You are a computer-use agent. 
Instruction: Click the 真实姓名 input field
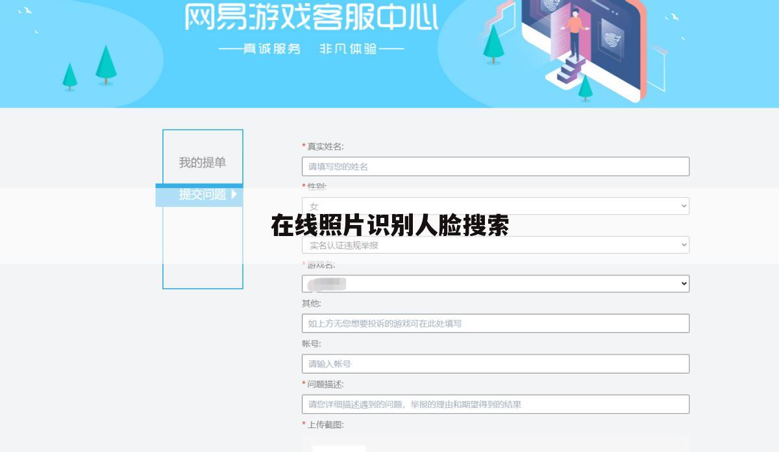coord(495,167)
